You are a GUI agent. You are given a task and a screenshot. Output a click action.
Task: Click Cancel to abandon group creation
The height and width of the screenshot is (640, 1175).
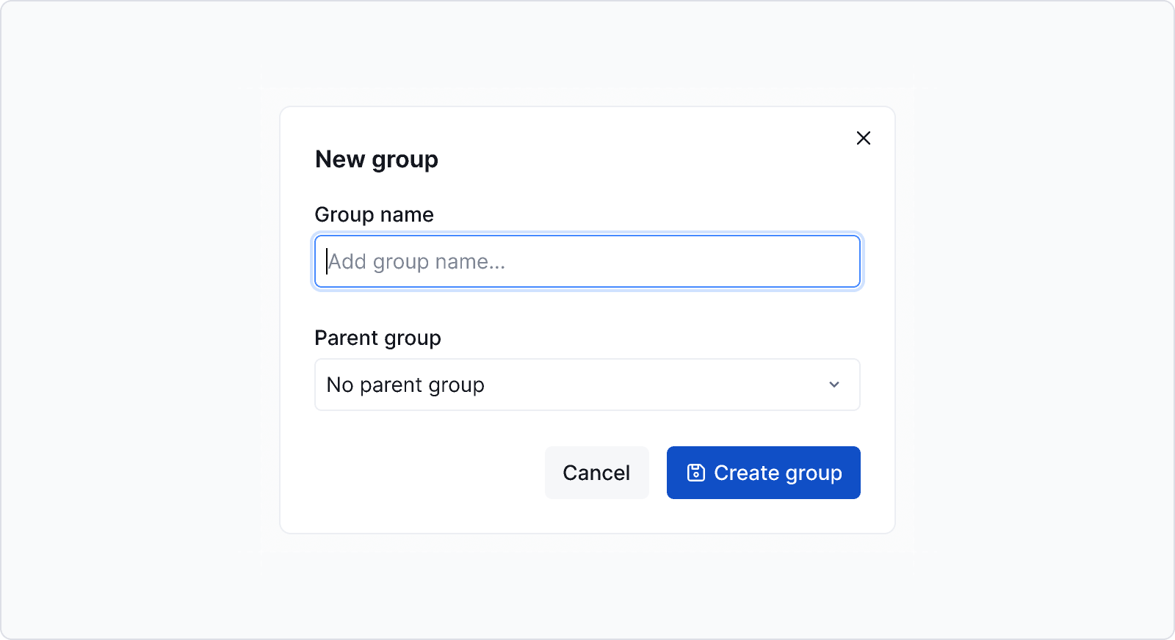tap(596, 473)
